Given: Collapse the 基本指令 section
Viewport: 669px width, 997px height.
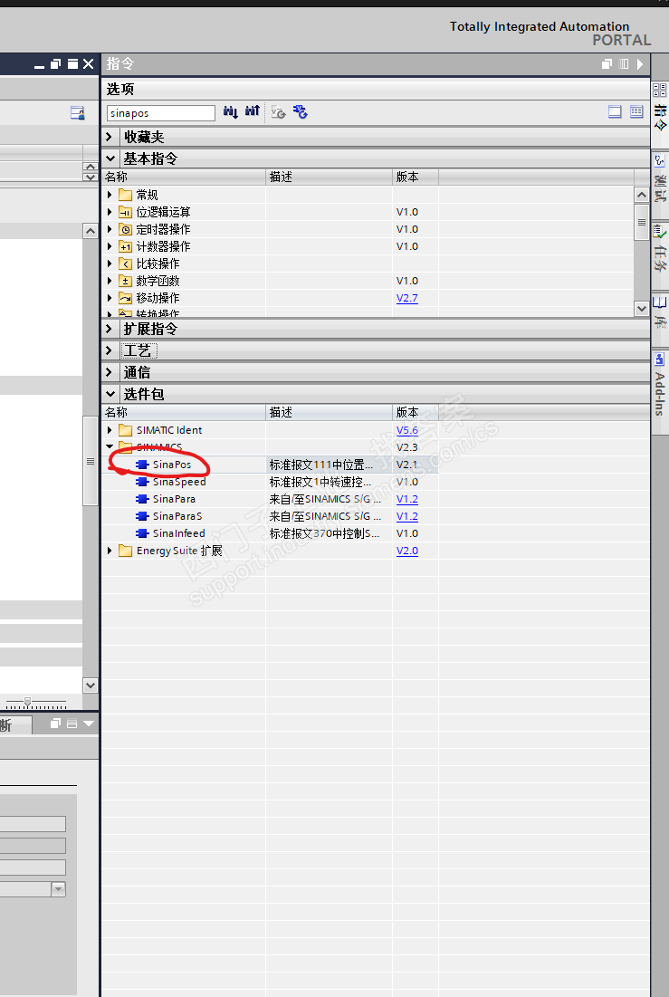Looking at the screenshot, I should pos(110,158).
